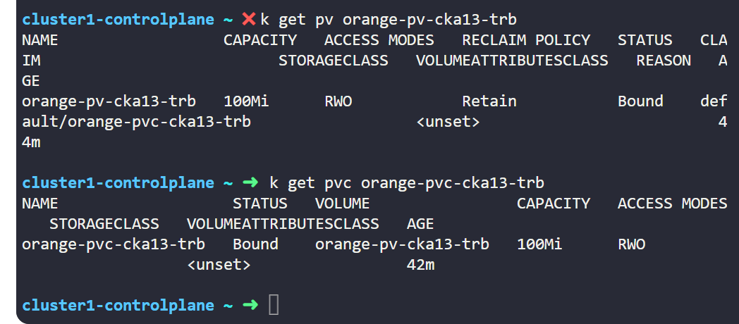Viewport: 739px width, 324px height.
Task: Click the Bound status in pv row
Action: pyautogui.click(x=640, y=101)
